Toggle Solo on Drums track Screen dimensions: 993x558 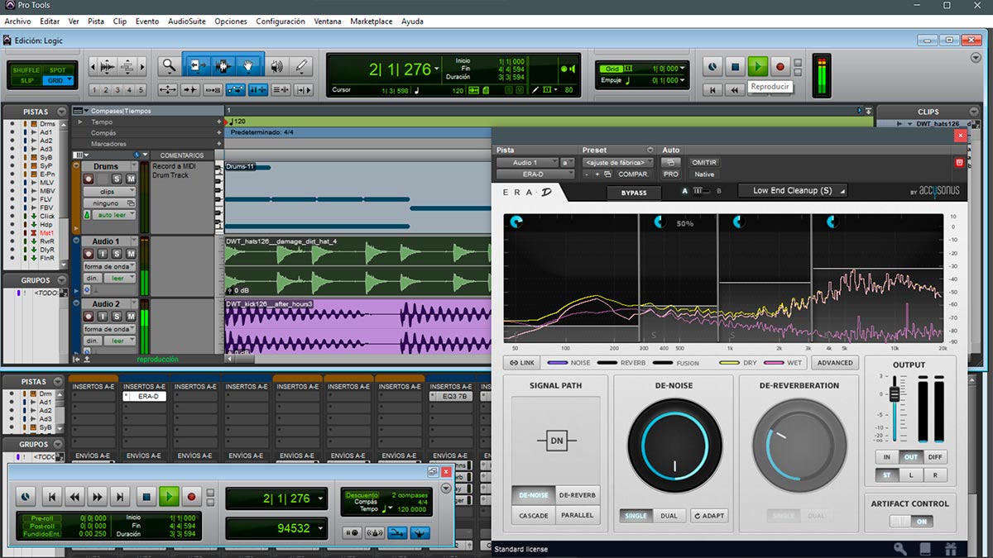(117, 179)
